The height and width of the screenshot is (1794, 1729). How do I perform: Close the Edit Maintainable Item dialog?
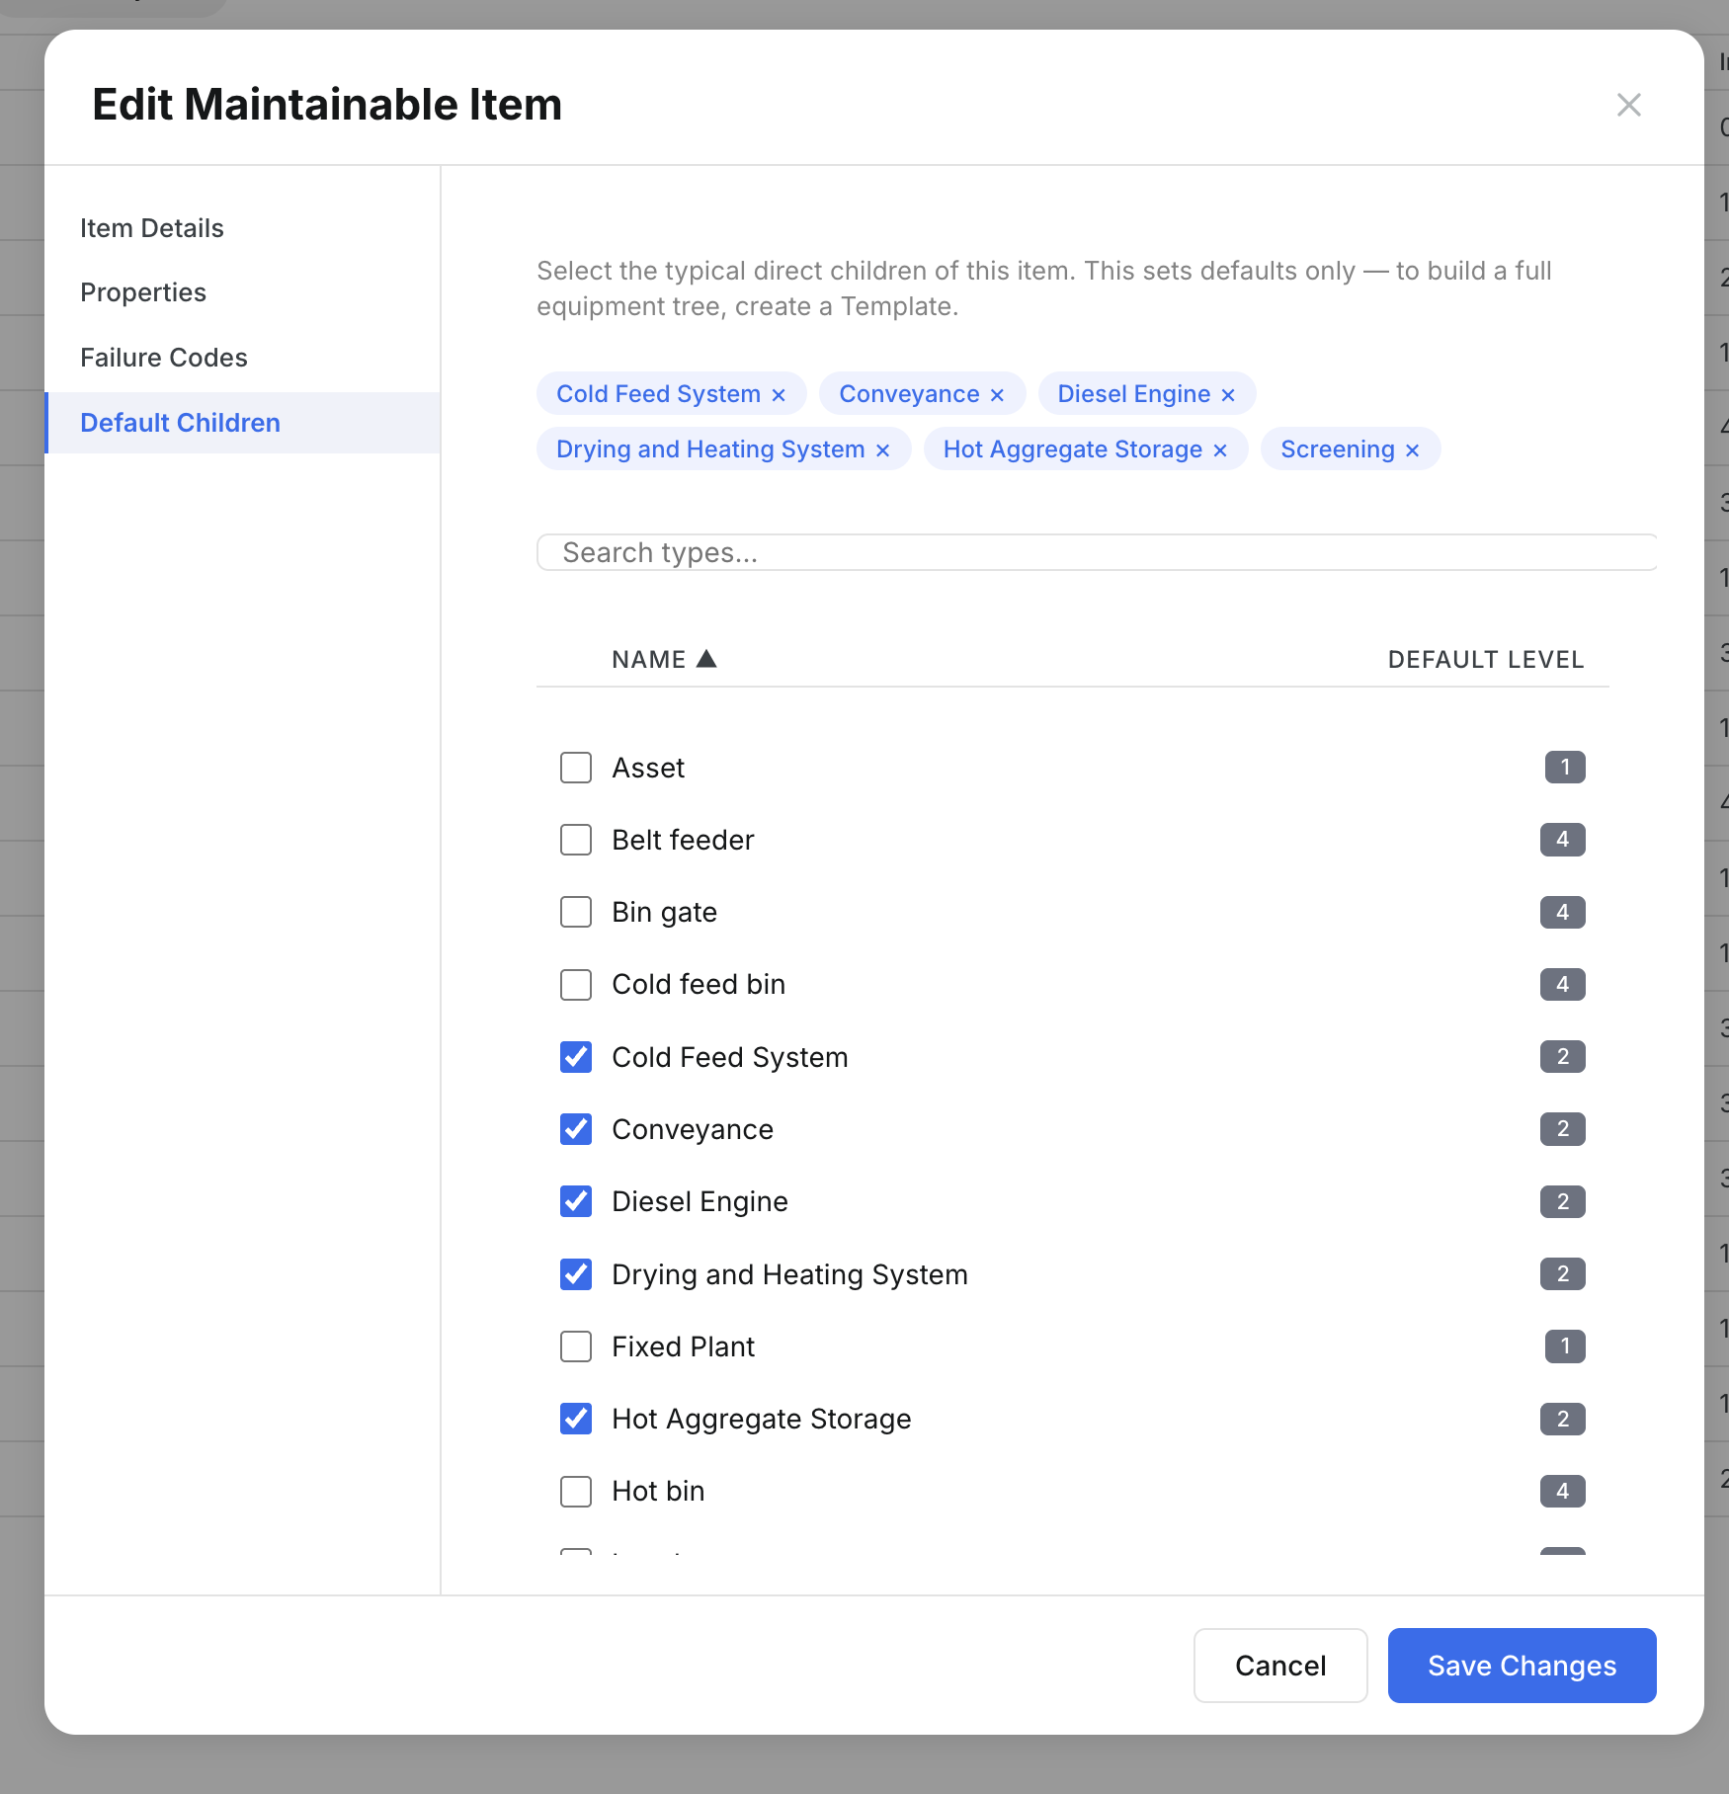tap(1628, 105)
